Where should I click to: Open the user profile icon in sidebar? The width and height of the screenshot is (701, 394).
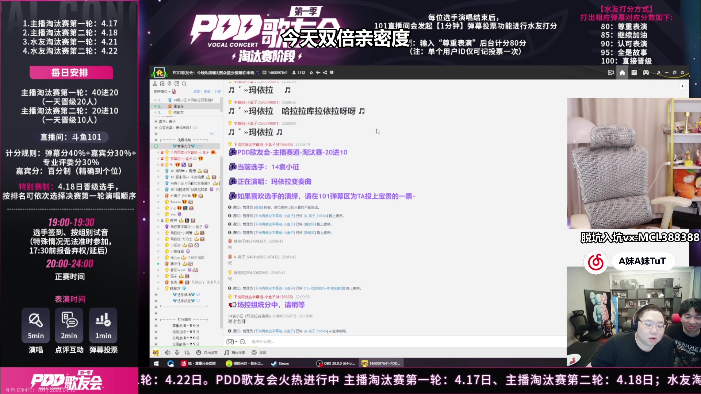coord(155,84)
